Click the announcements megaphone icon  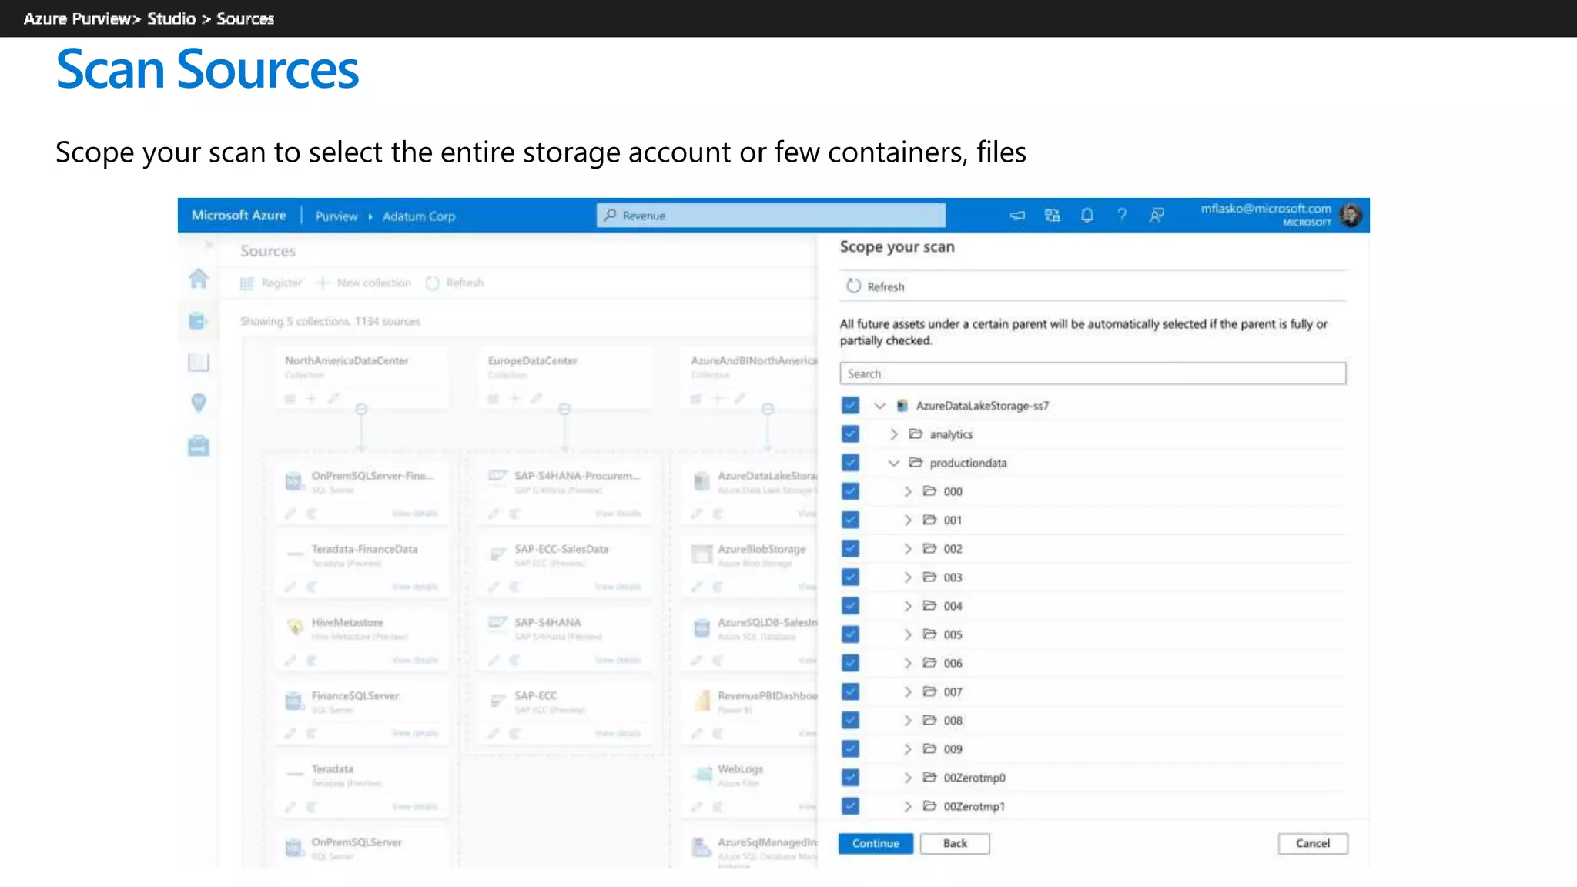1017,216
